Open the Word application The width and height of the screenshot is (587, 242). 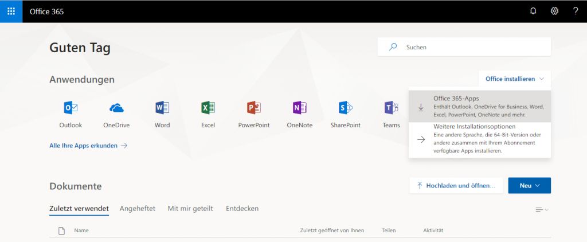162,108
